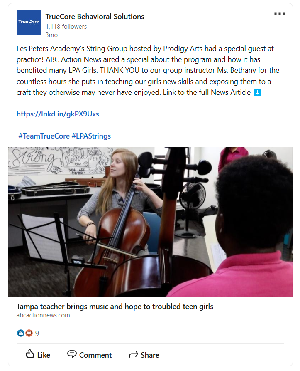Viewport: 300px width, 371px height.
Task: Open the three-dot post options menu
Action: [280, 14]
